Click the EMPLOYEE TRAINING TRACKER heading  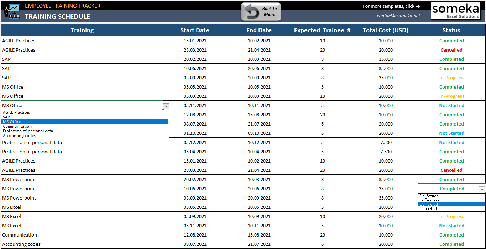coord(63,6)
